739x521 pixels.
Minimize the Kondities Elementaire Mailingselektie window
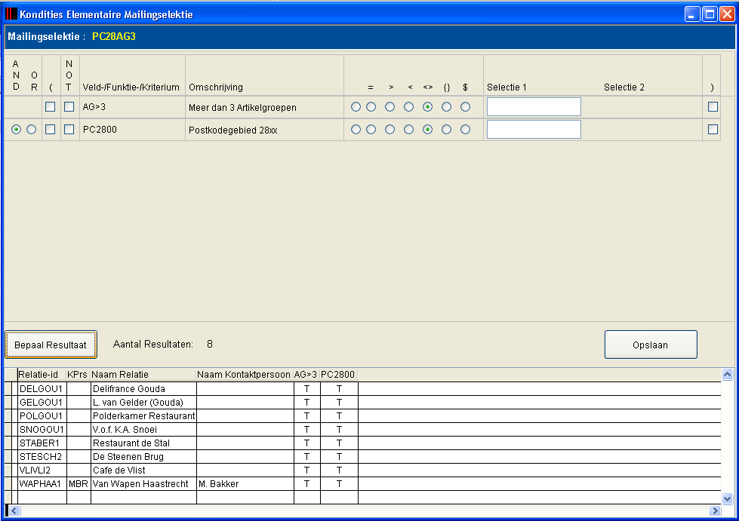coord(692,14)
